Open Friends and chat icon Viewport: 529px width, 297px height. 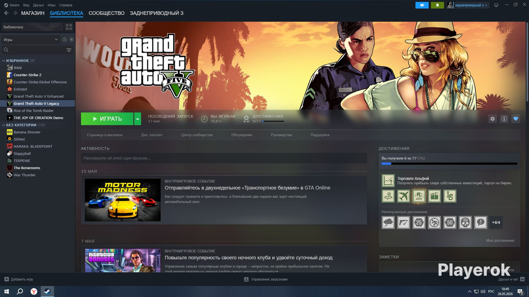tap(522, 279)
